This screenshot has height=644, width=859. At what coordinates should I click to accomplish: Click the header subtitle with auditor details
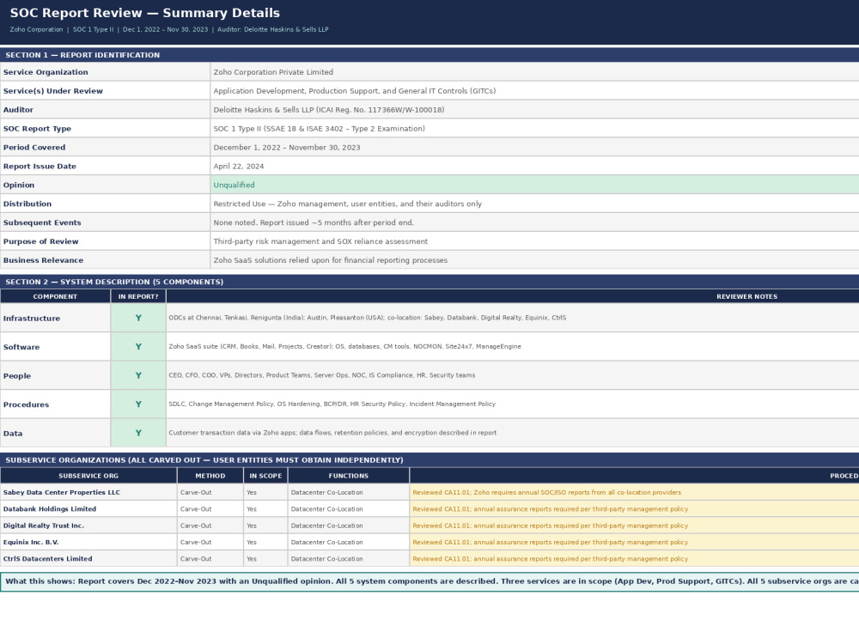click(169, 29)
